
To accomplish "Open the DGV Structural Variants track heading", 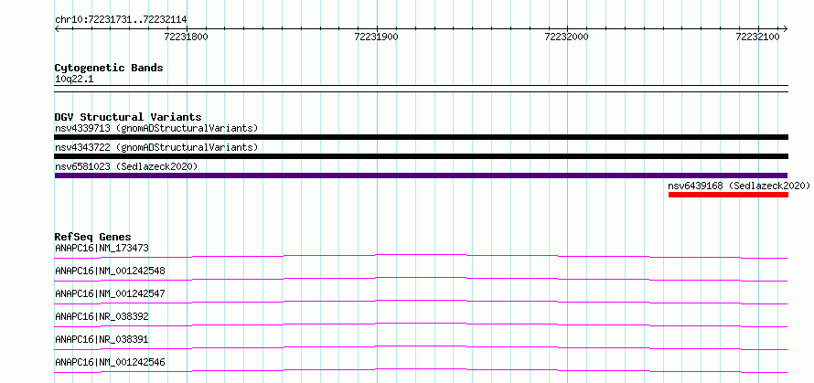I will point(128,117).
